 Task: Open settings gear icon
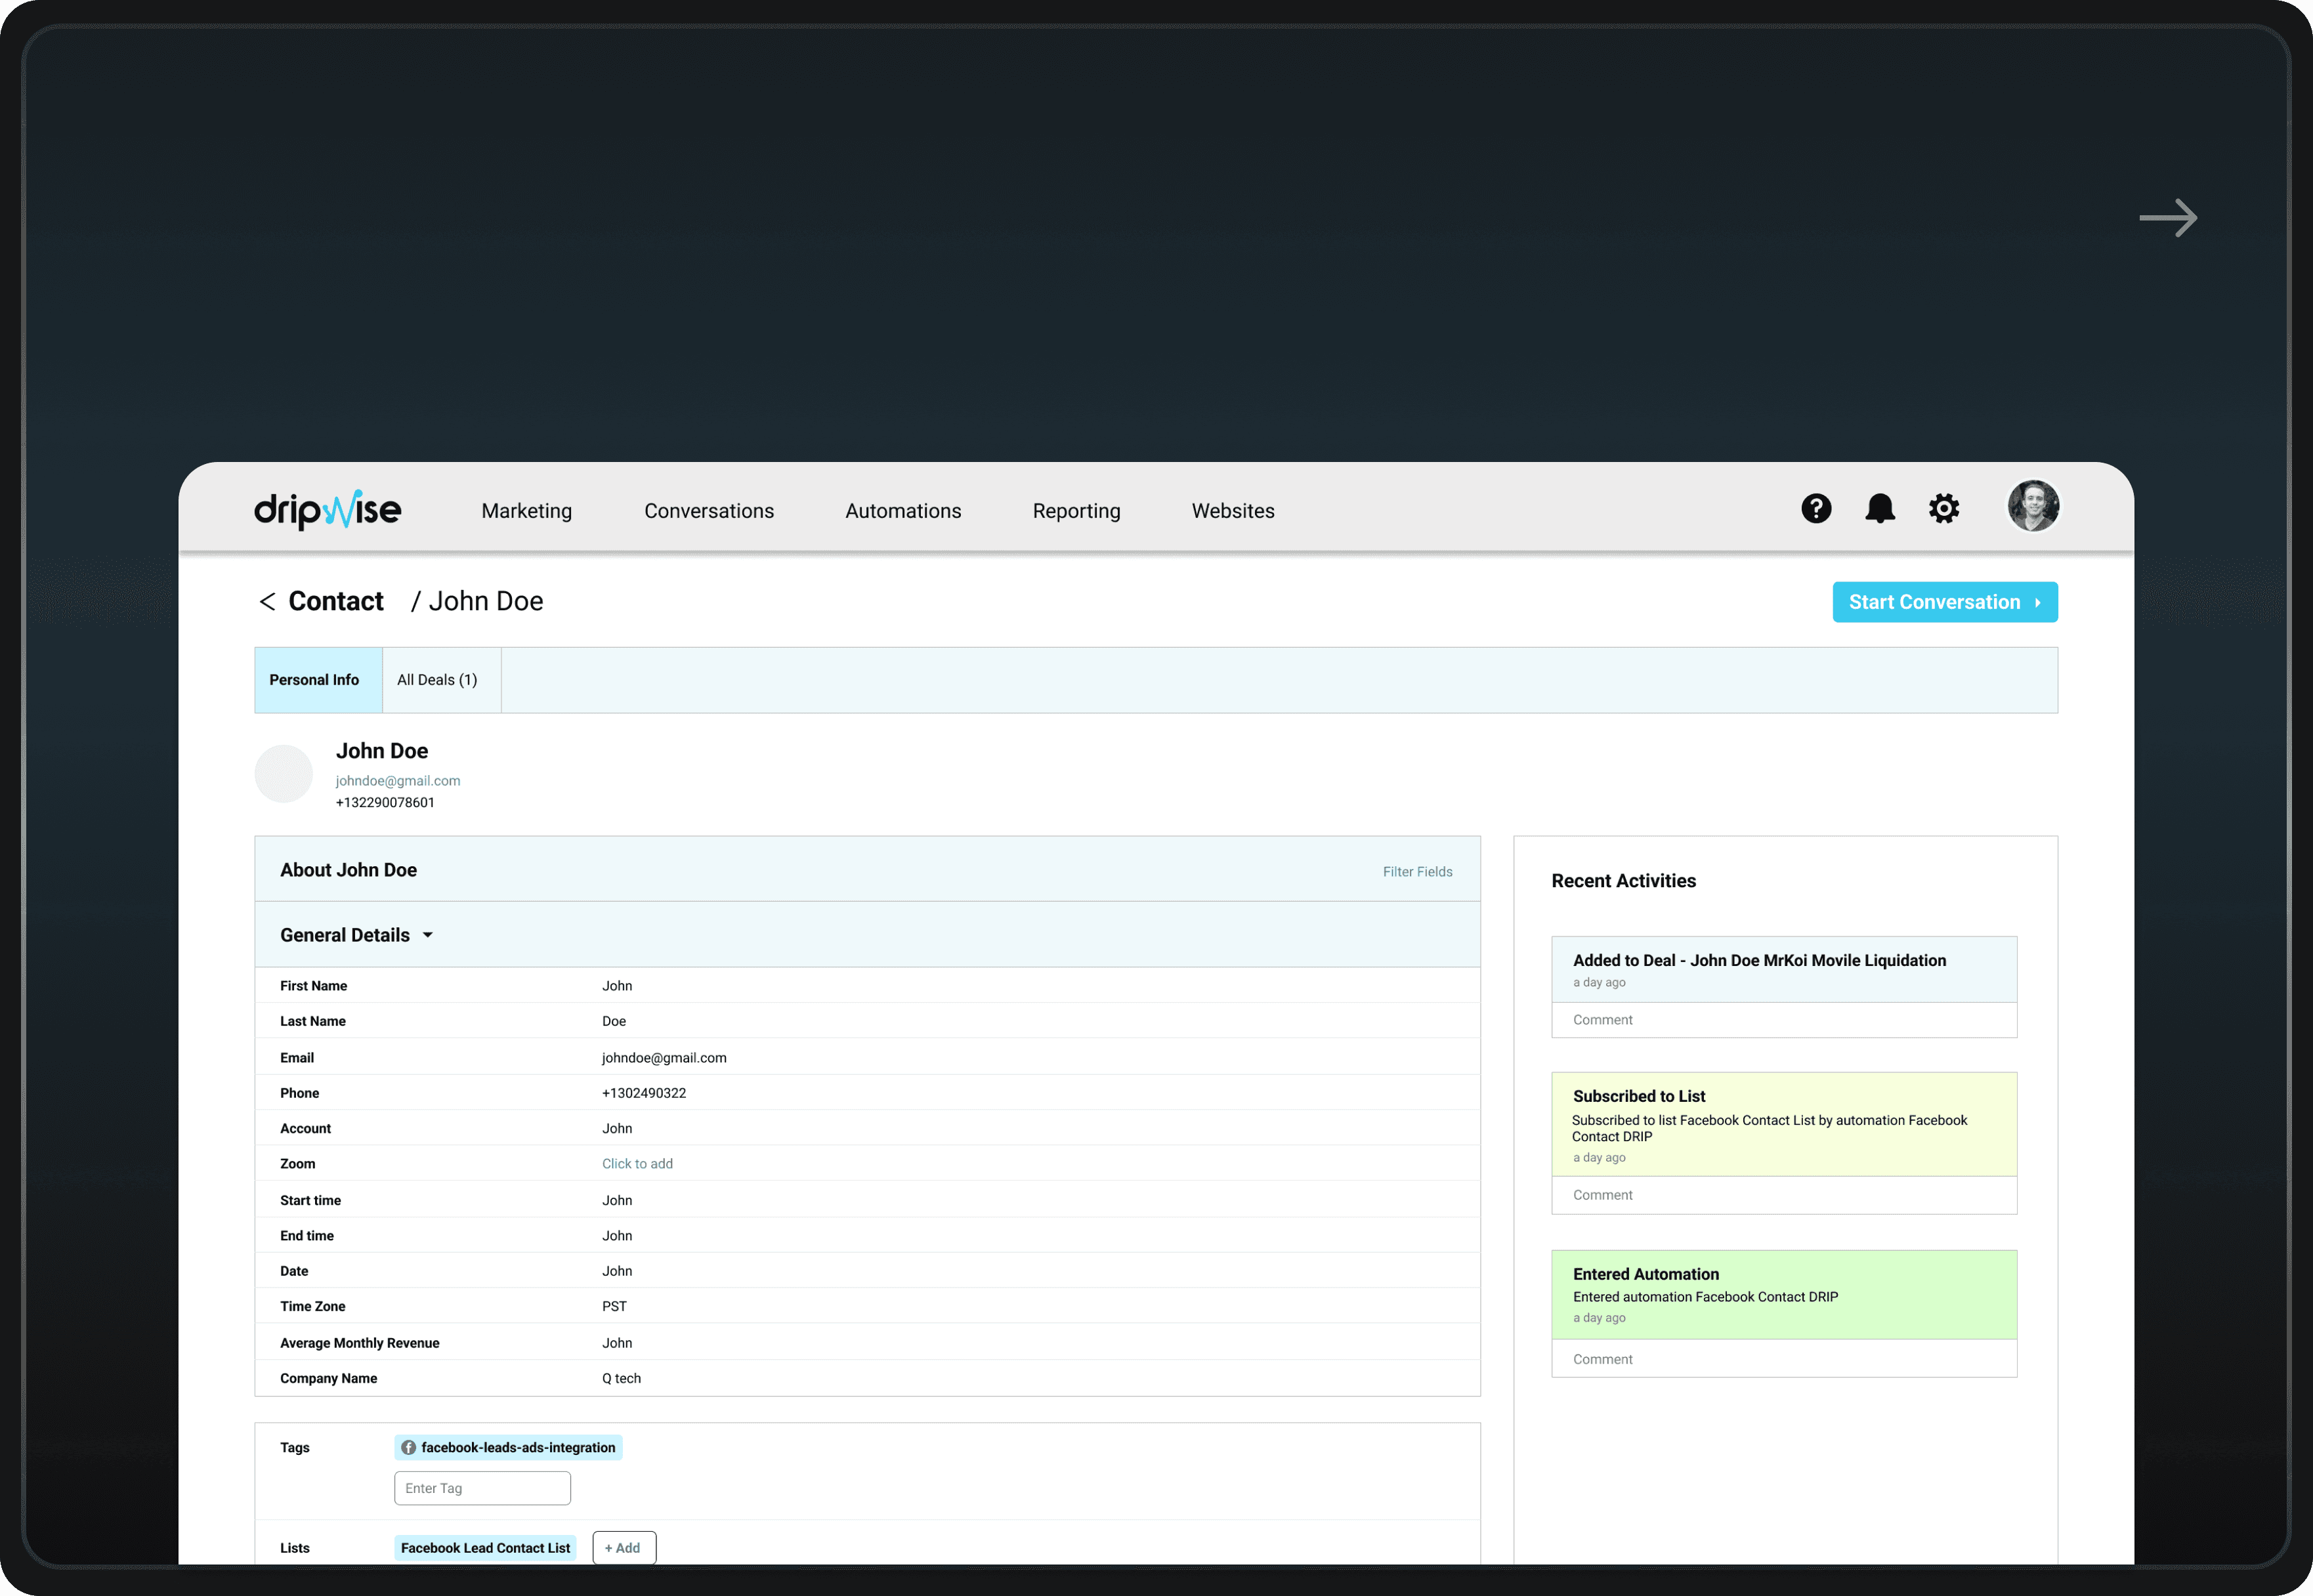tap(1943, 509)
